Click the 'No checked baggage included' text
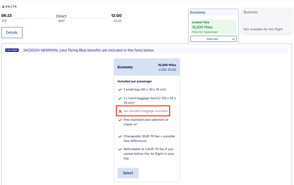Viewport: 294px width, 185px height. coord(146,111)
